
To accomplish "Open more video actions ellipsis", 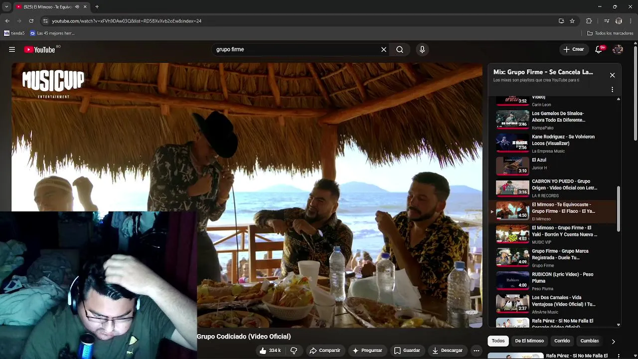I will point(477,351).
